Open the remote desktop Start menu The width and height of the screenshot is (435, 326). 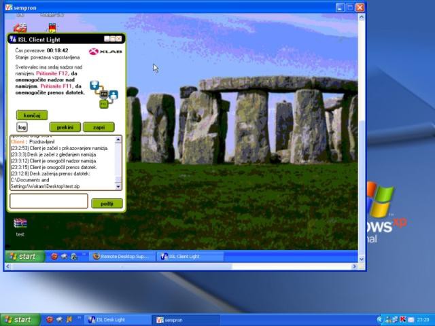click(x=22, y=256)
